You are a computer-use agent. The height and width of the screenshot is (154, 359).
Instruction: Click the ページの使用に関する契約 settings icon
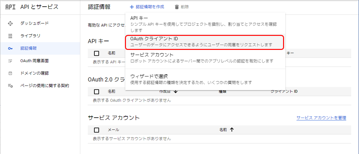(x=10, y=86)
